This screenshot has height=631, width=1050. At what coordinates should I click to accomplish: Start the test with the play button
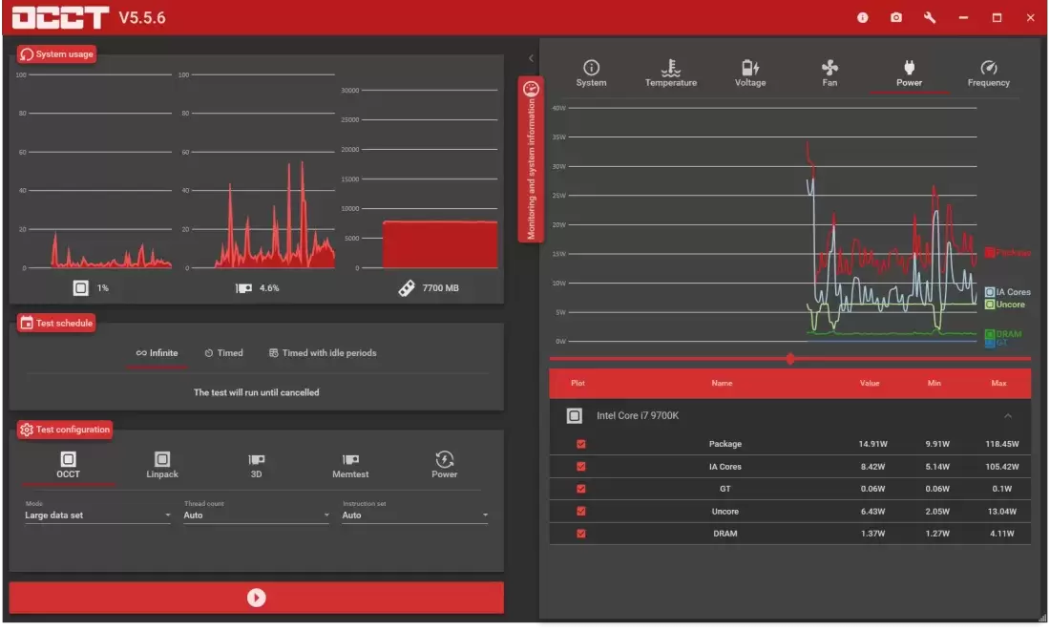[256, 598]
